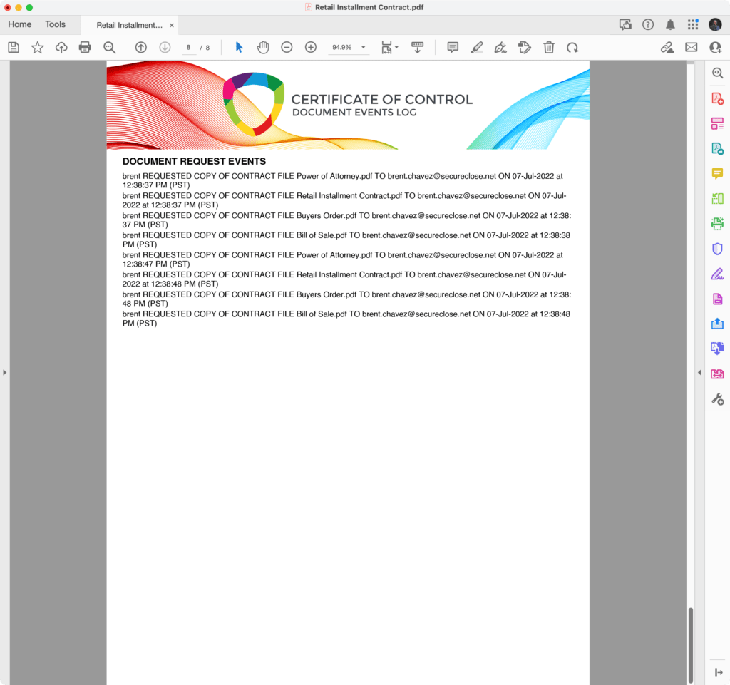Open the 94.9% zoom level dropdown
Screen dimensions: 730x685
[x=363, y=48]
